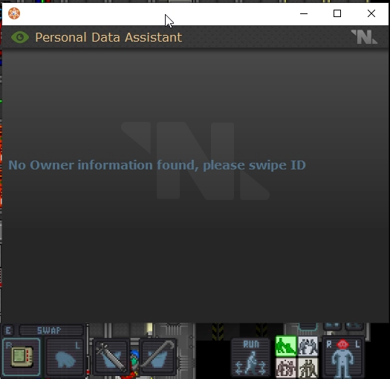
Task: Click the BYOND app icon in title bar
Action: (14, 13)
